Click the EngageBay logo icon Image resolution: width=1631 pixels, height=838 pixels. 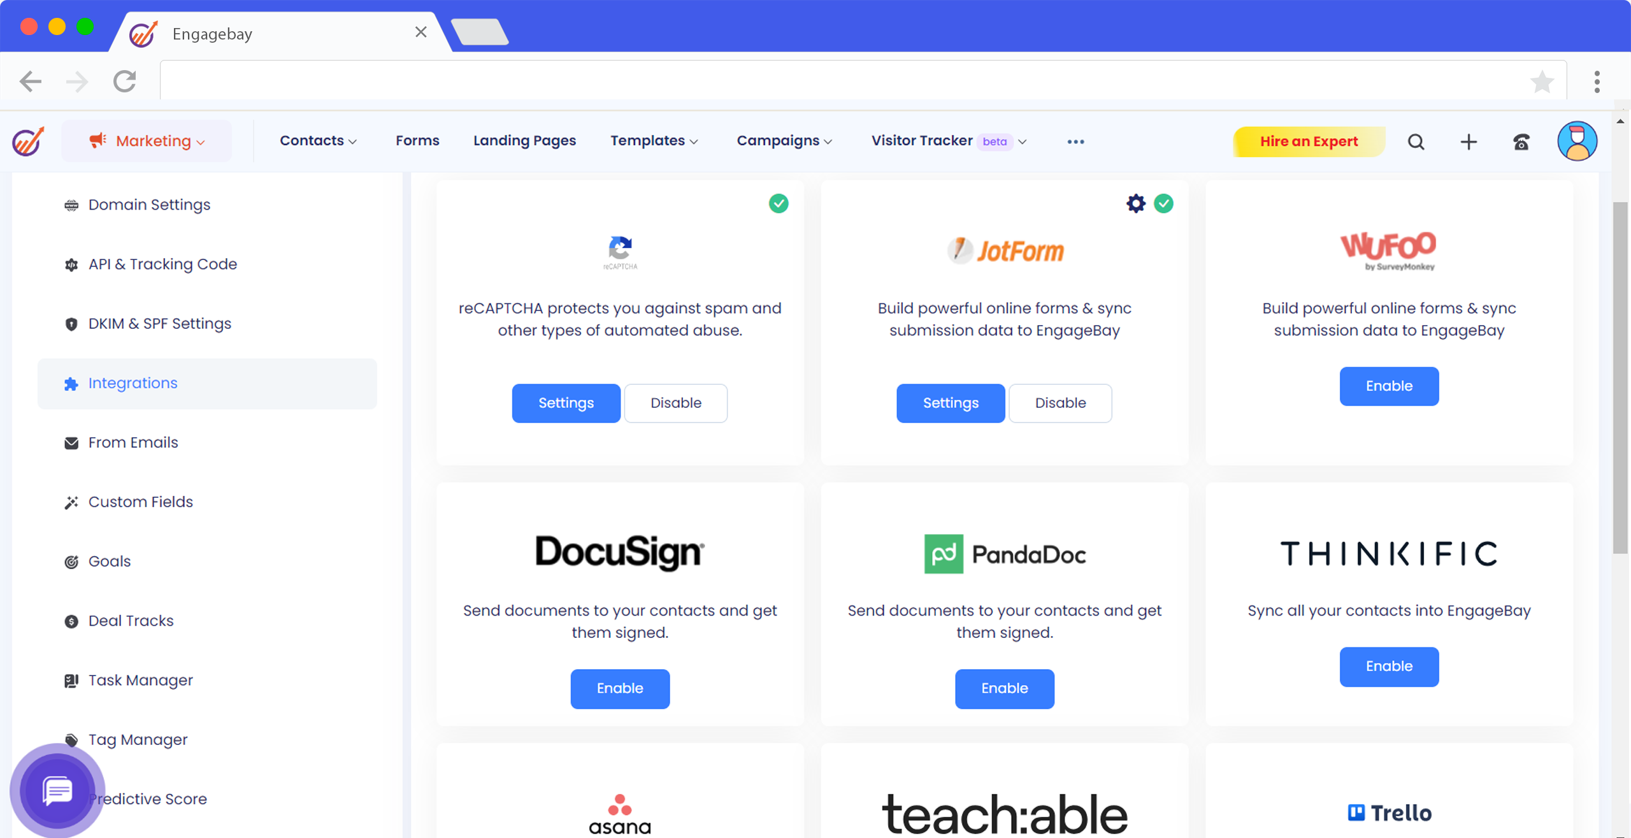coord(28,141)
